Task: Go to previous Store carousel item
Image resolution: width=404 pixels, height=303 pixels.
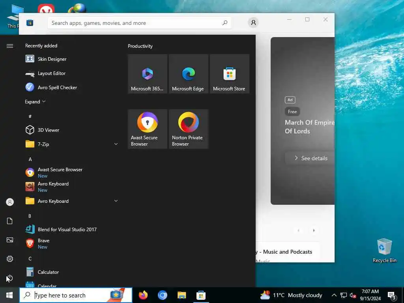Action: pos(298,230)
